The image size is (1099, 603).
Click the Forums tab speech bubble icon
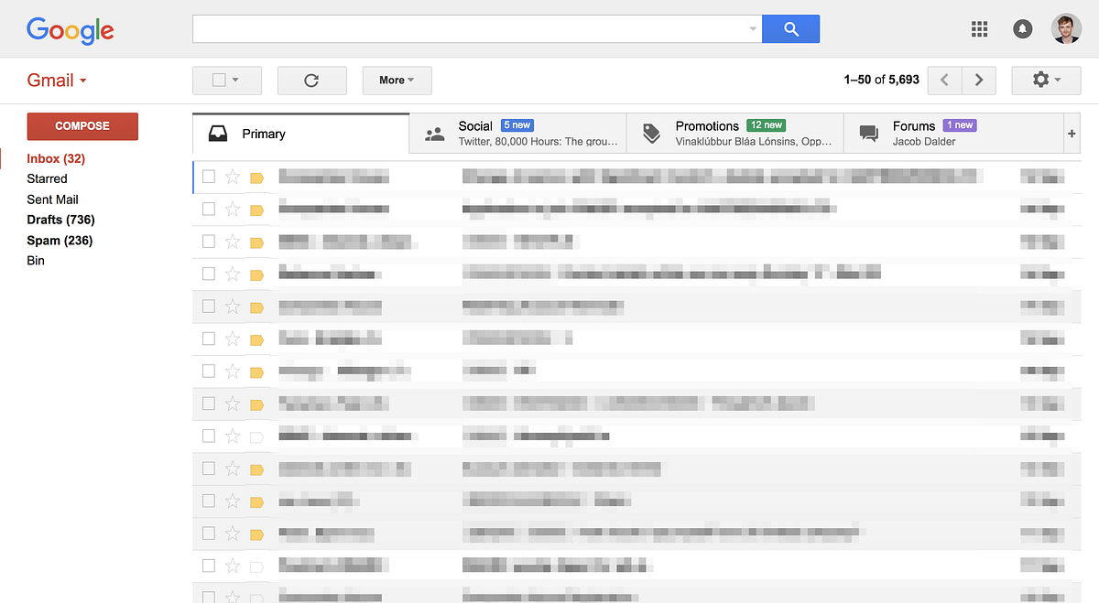point(867,133)
